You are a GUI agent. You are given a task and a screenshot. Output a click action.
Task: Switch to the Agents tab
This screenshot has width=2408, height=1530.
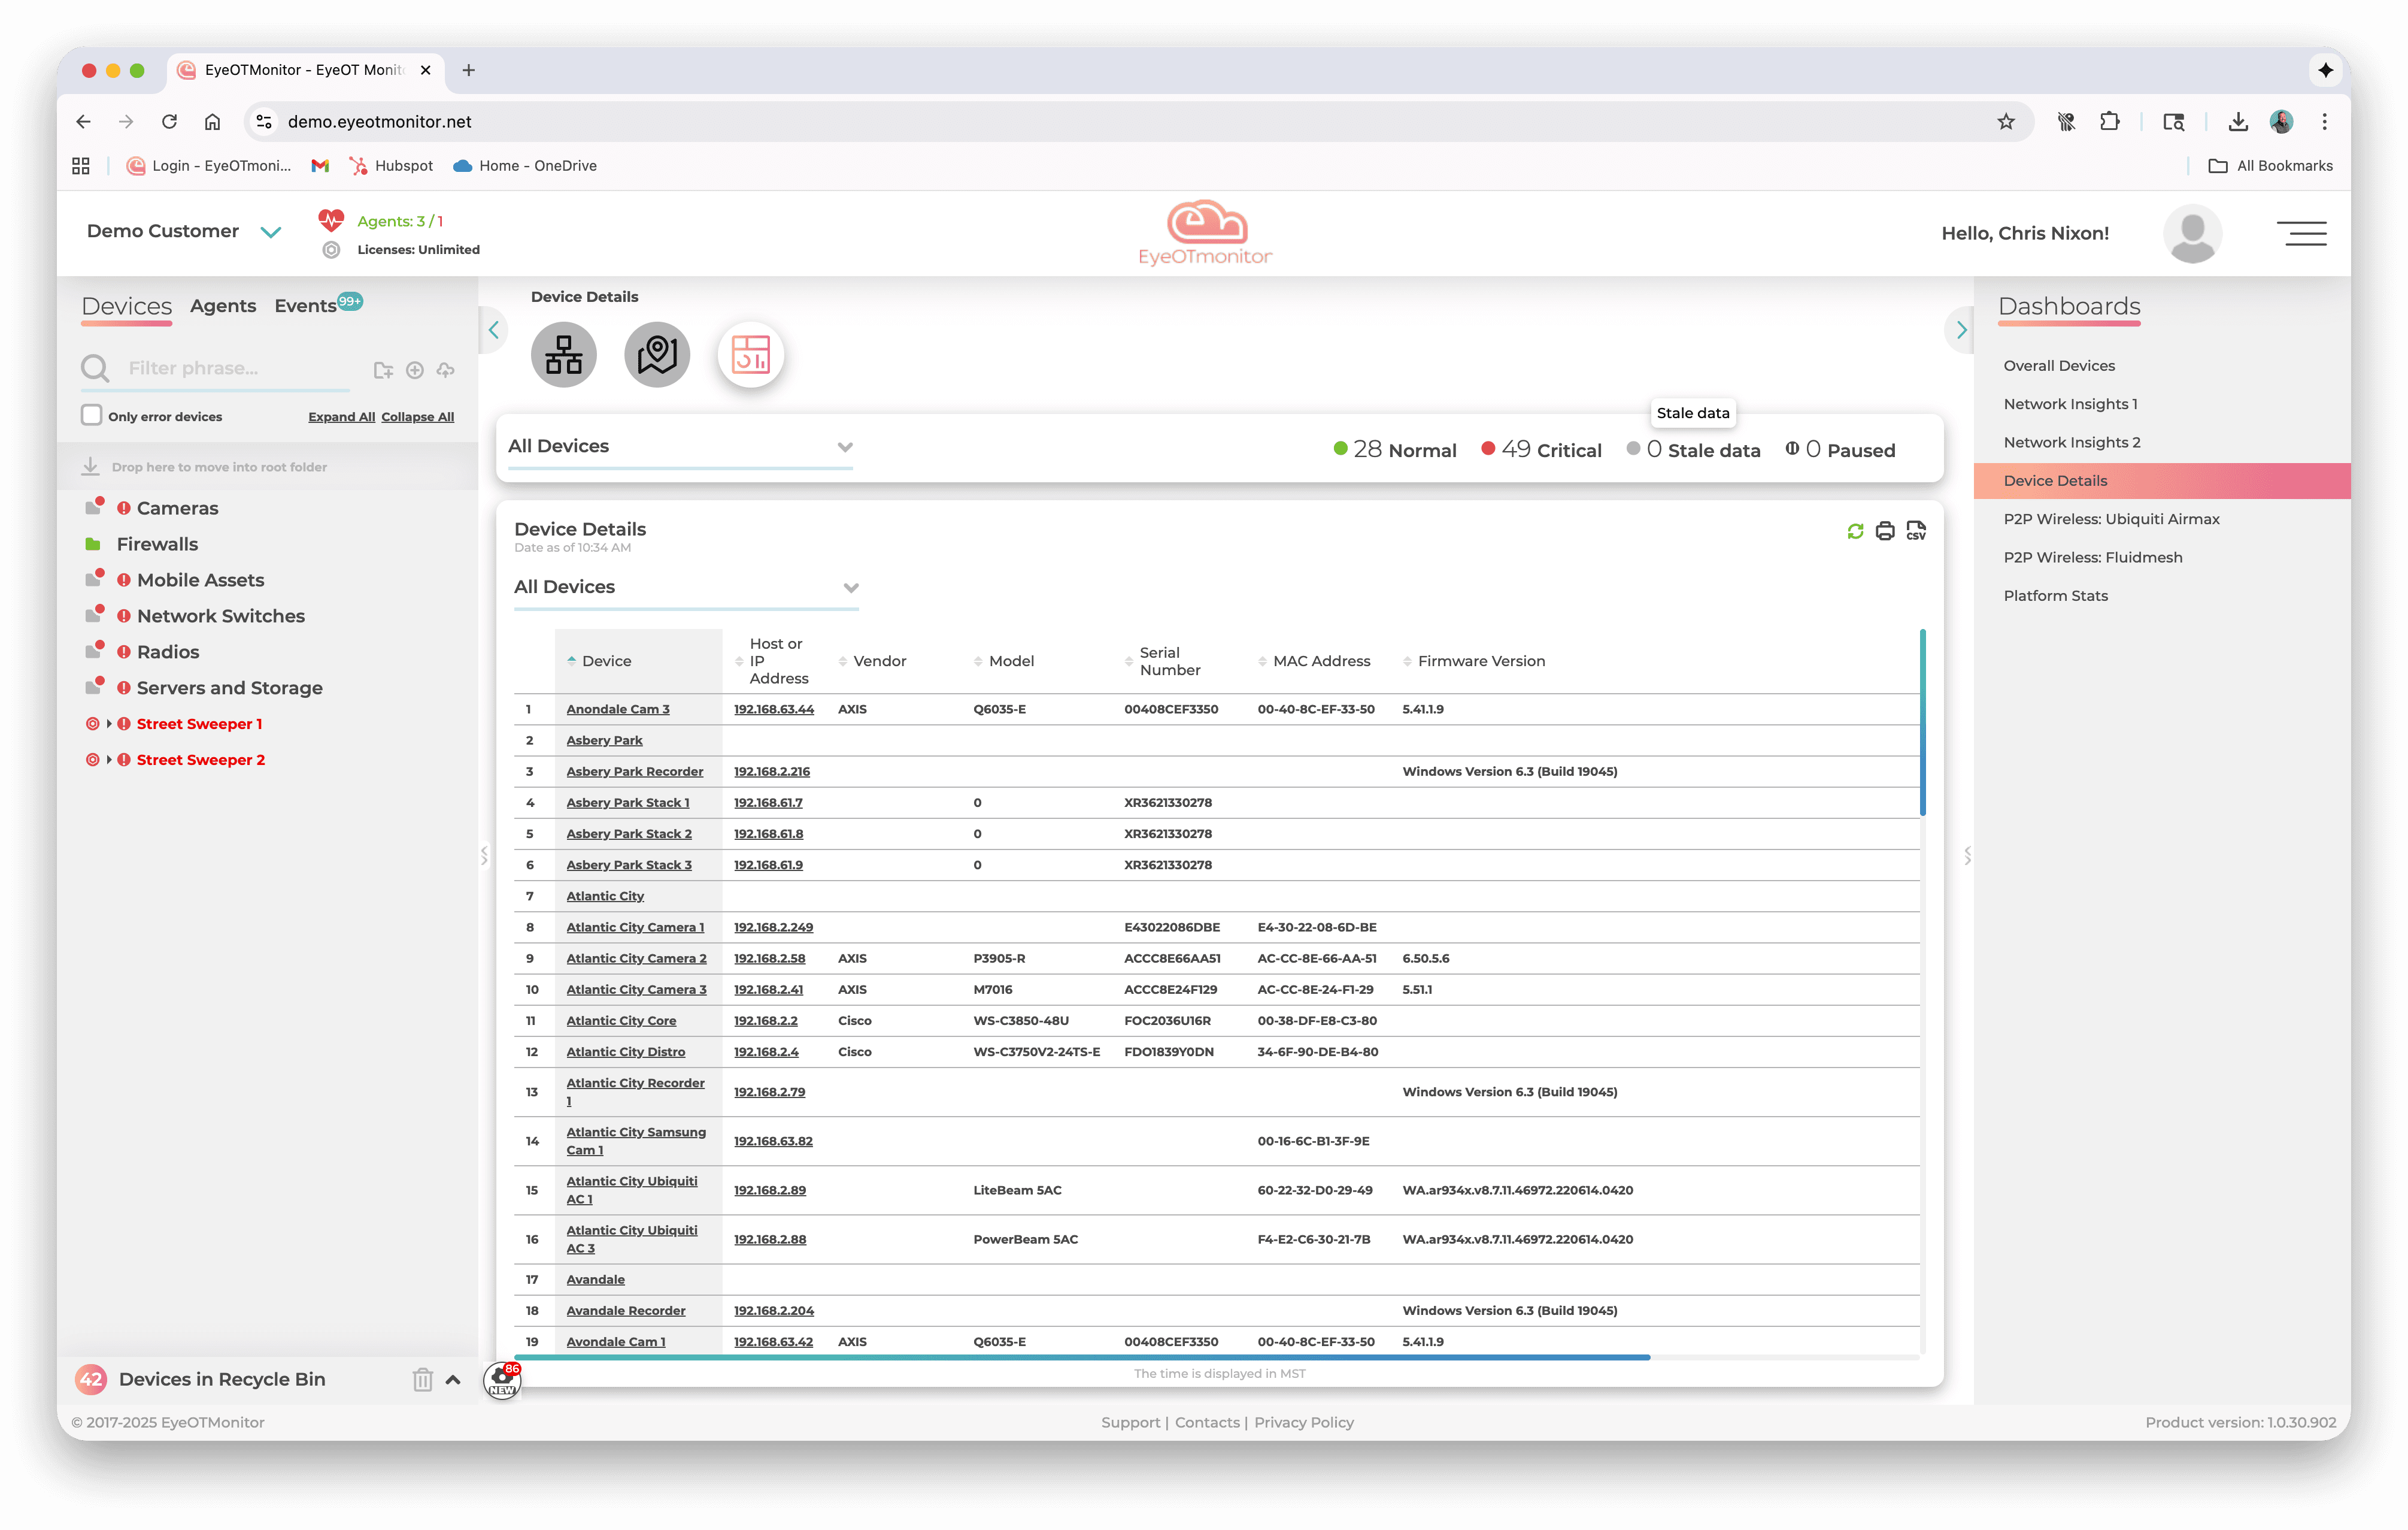coord(223,306)
